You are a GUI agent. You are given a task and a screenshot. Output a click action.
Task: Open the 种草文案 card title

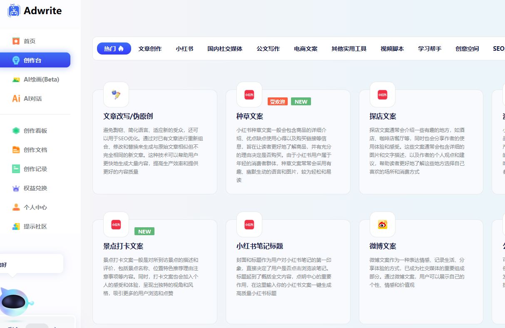click(x=250, y=116)
